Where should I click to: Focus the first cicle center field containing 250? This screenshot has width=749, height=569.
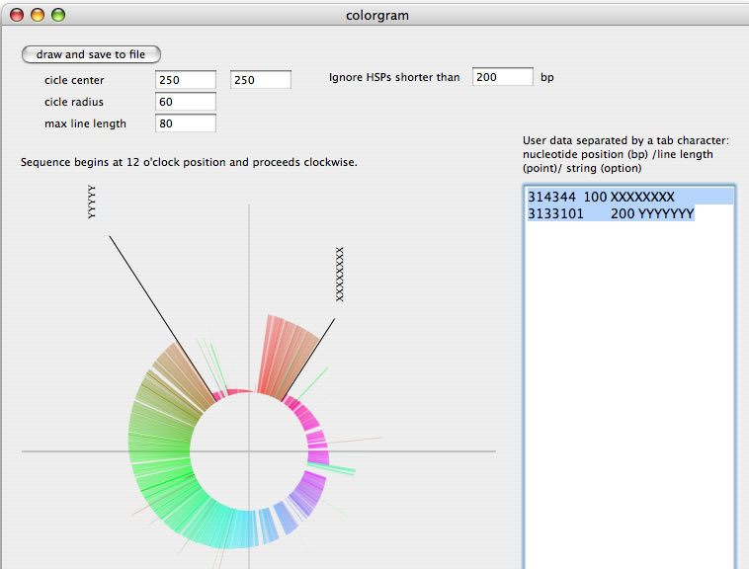click(x=186, y=80)
